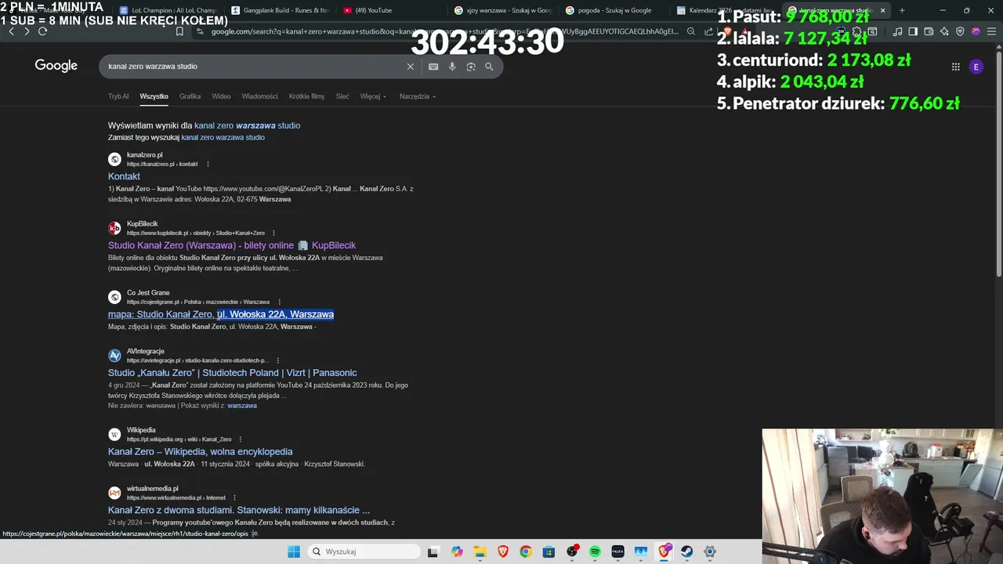
Task: Switch to the Sieć search tab
Action: (x=342, y=96)
